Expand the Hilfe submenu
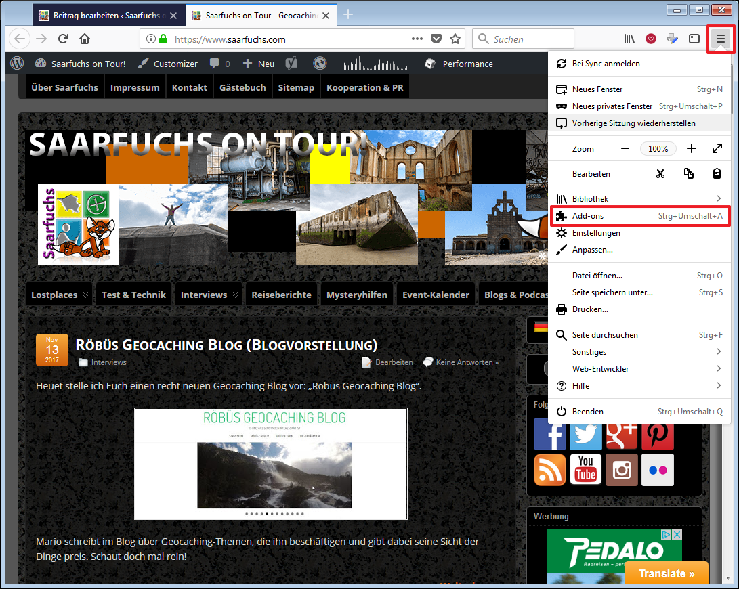This screenshot has height=589, width=739. click(639, 386)
